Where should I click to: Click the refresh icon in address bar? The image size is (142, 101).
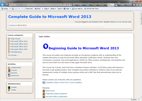69,5
